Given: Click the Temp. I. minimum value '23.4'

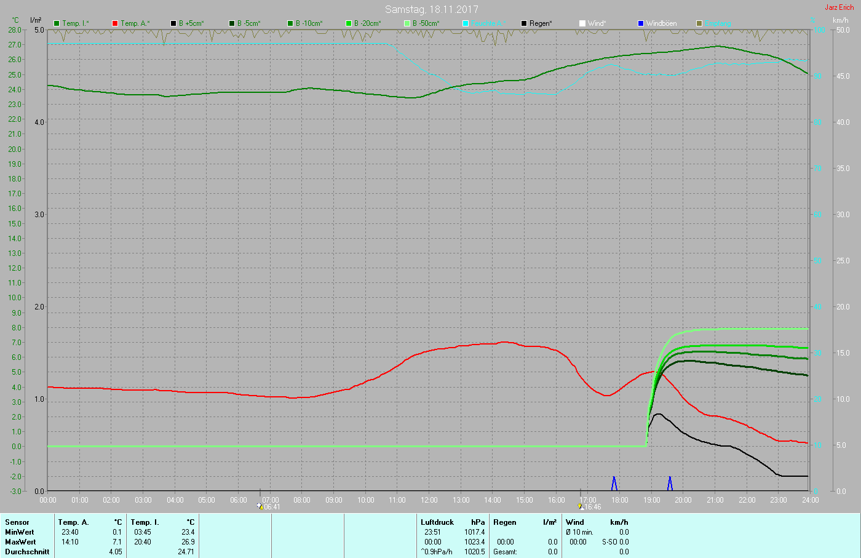Looking at the screenshot, I should click(188, 532).
